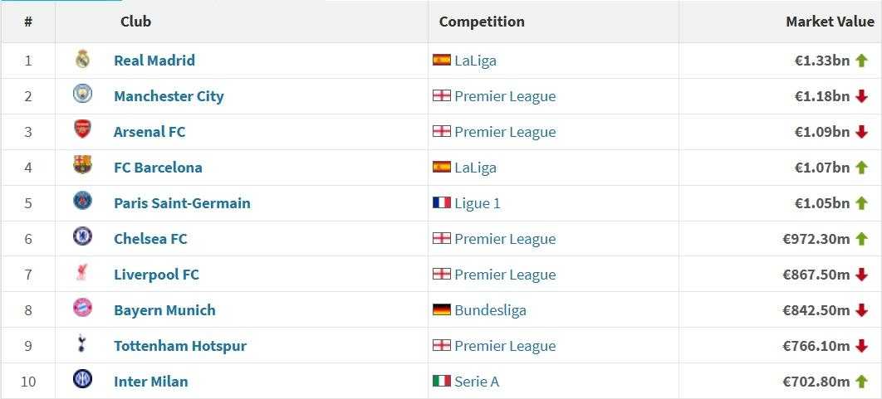Click the Real Madrid club crest
The image size is (882, 399).
coord(83,60)
